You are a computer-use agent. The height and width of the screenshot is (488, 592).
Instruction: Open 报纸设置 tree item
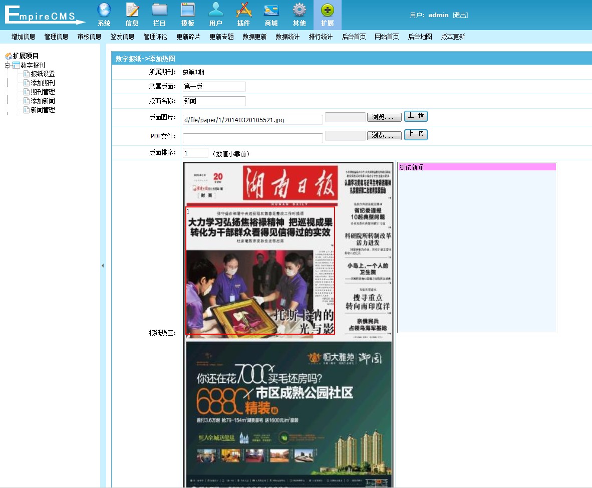tap(43, 74)
